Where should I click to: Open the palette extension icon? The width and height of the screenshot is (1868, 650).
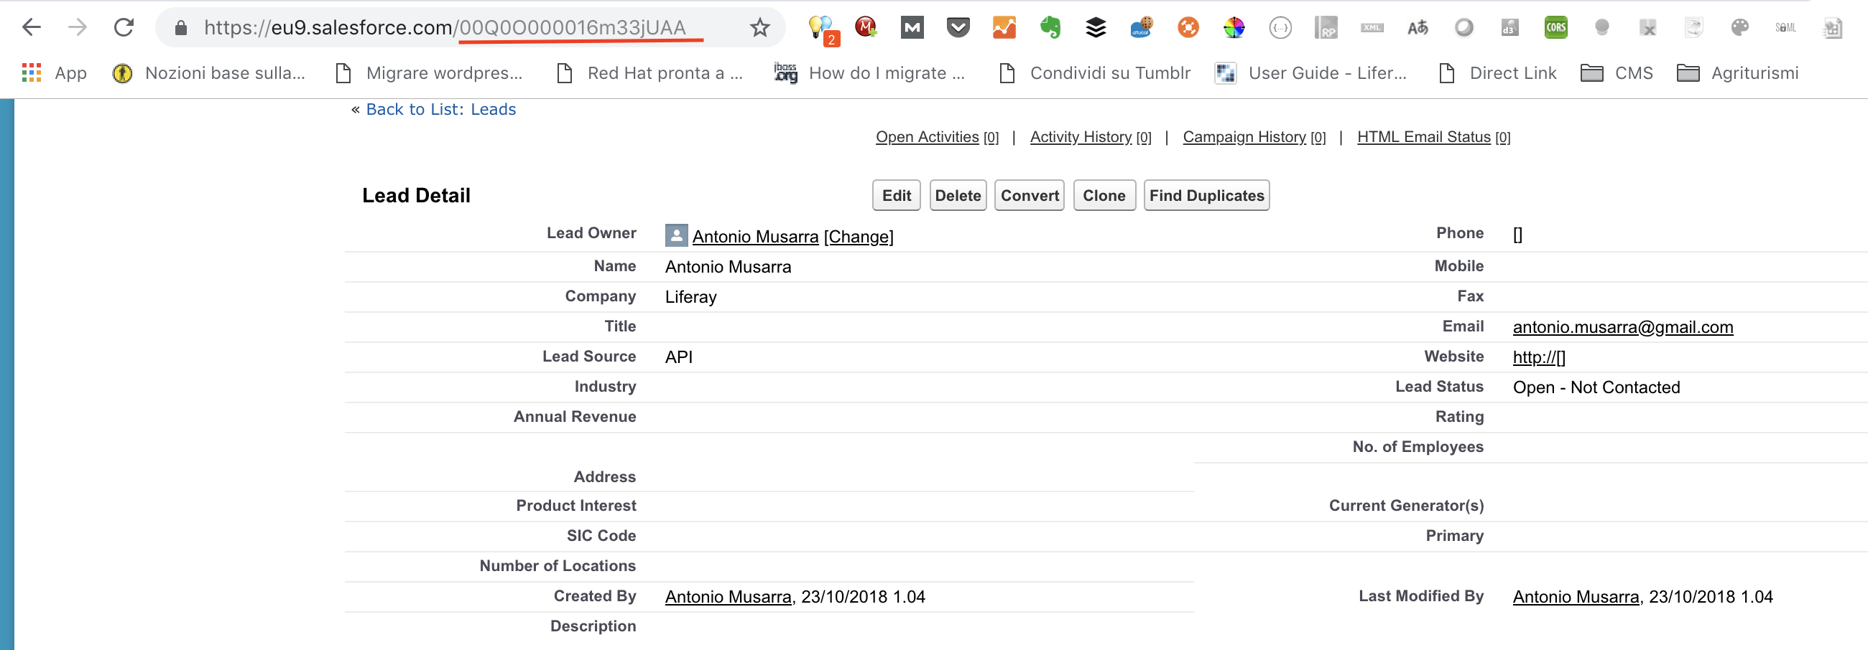click(1739, 27)
